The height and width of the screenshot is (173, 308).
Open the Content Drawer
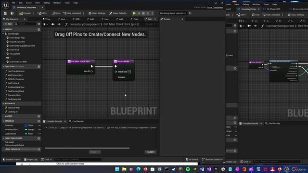12,160
